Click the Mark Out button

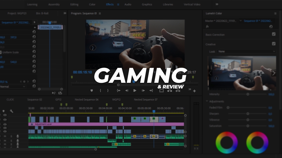(108, 91)
